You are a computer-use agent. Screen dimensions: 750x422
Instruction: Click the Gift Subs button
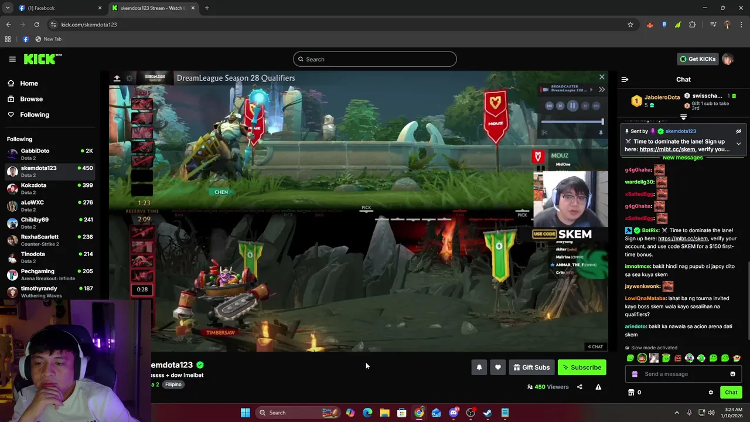[531, 367]
